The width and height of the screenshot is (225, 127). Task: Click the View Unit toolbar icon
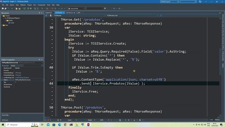tap(35, 8)
